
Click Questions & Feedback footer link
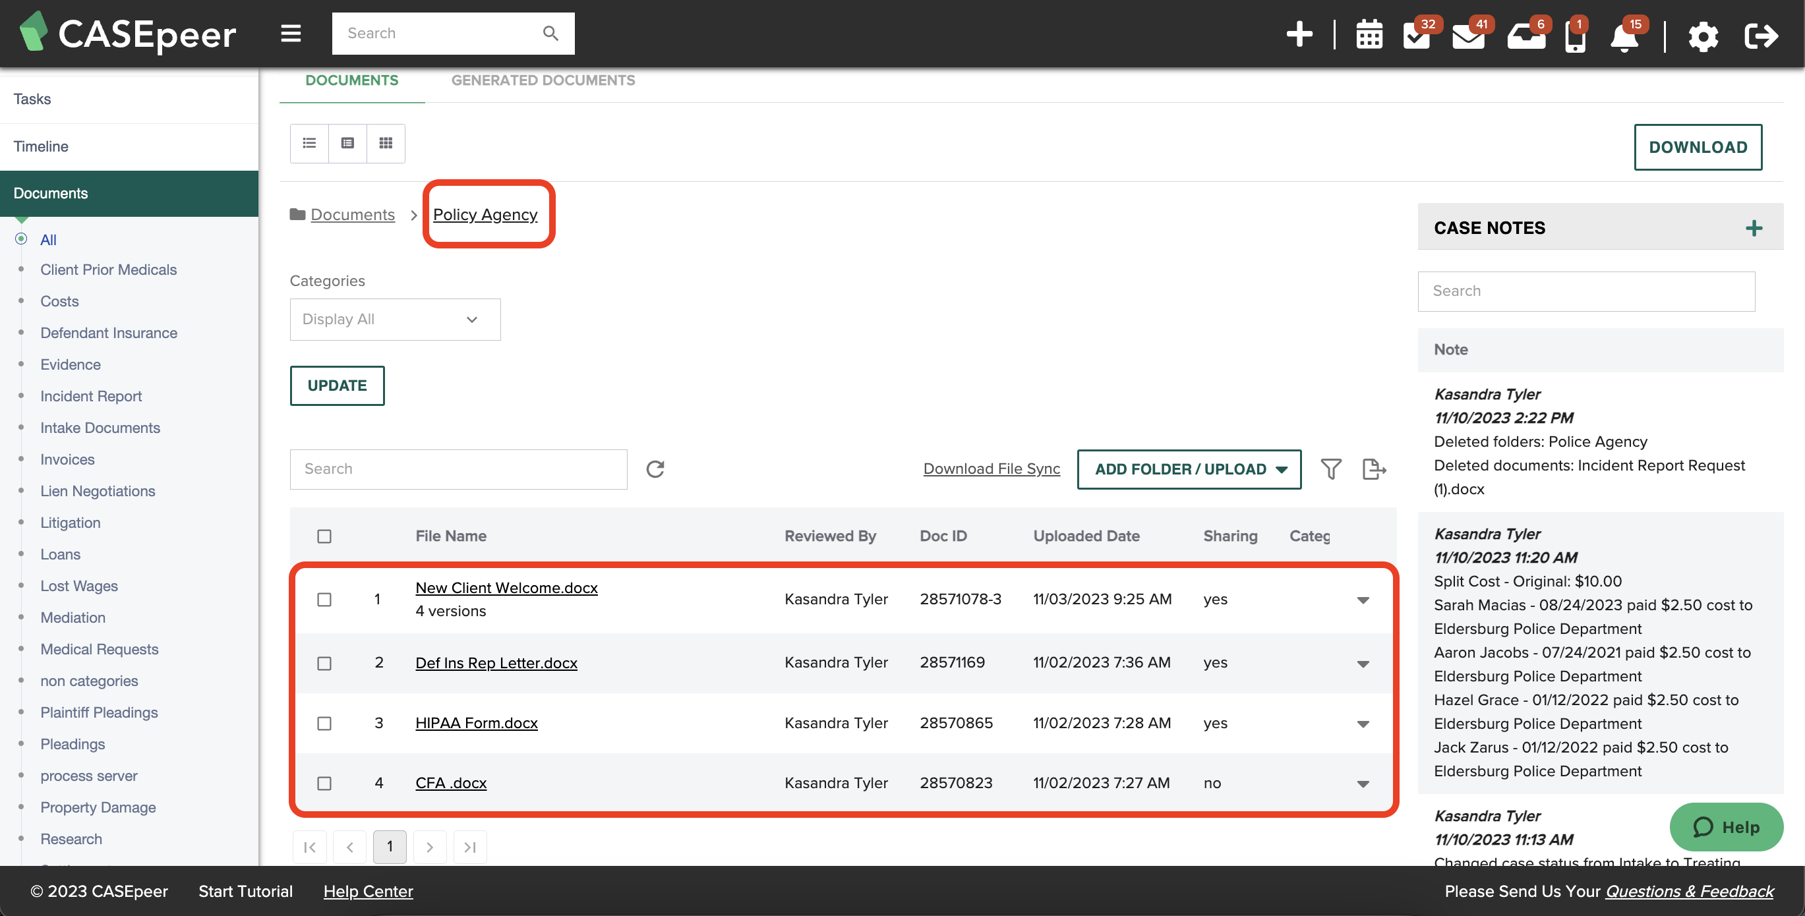1690,891
